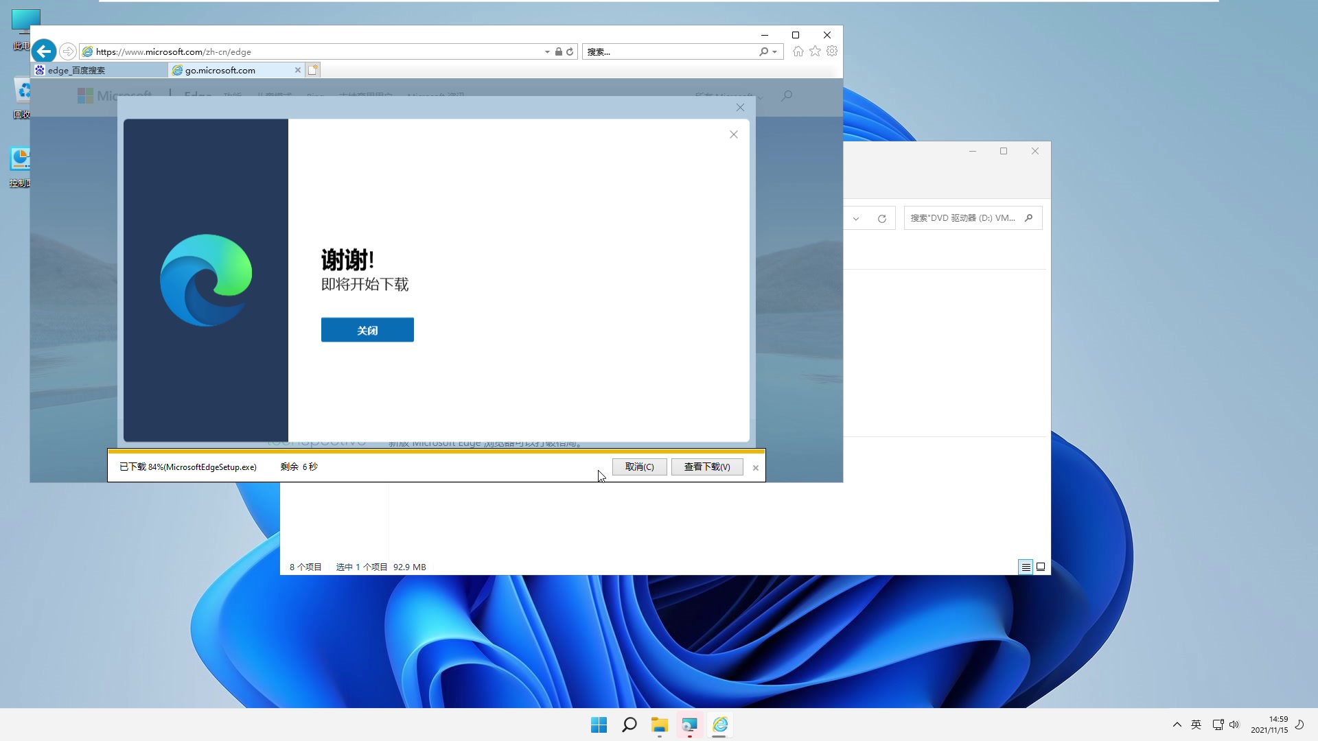The height and width of the screenshot is (741, 1318).
Task: Expand the Explorer address bar chevron
Action: click(856, 218)
